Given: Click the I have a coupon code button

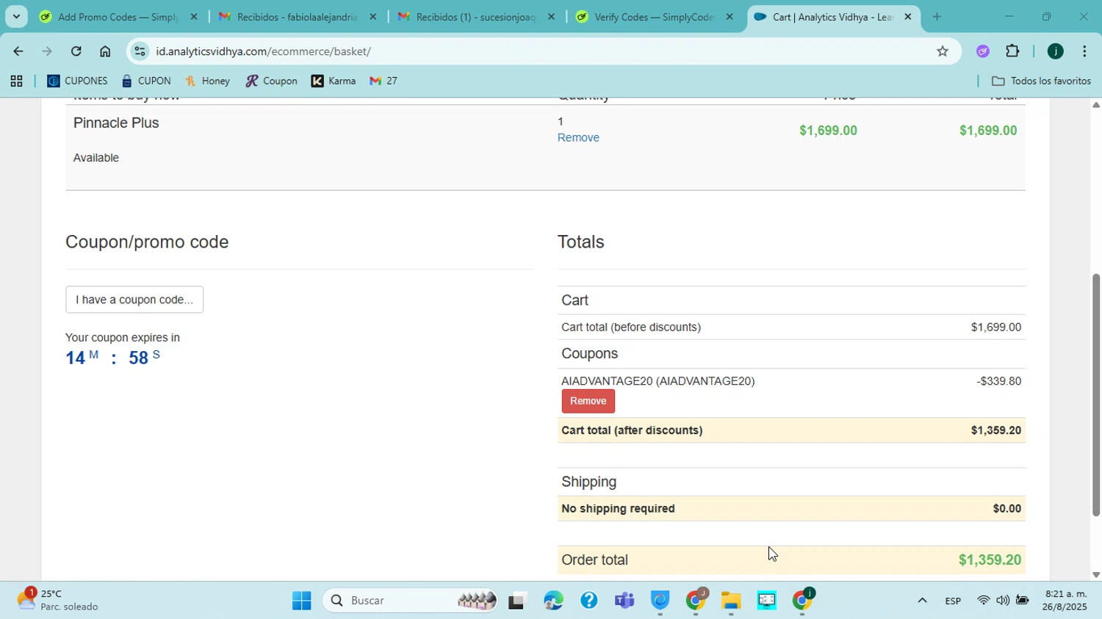Looking at the screenshot, I should click(x=134, y=300).
